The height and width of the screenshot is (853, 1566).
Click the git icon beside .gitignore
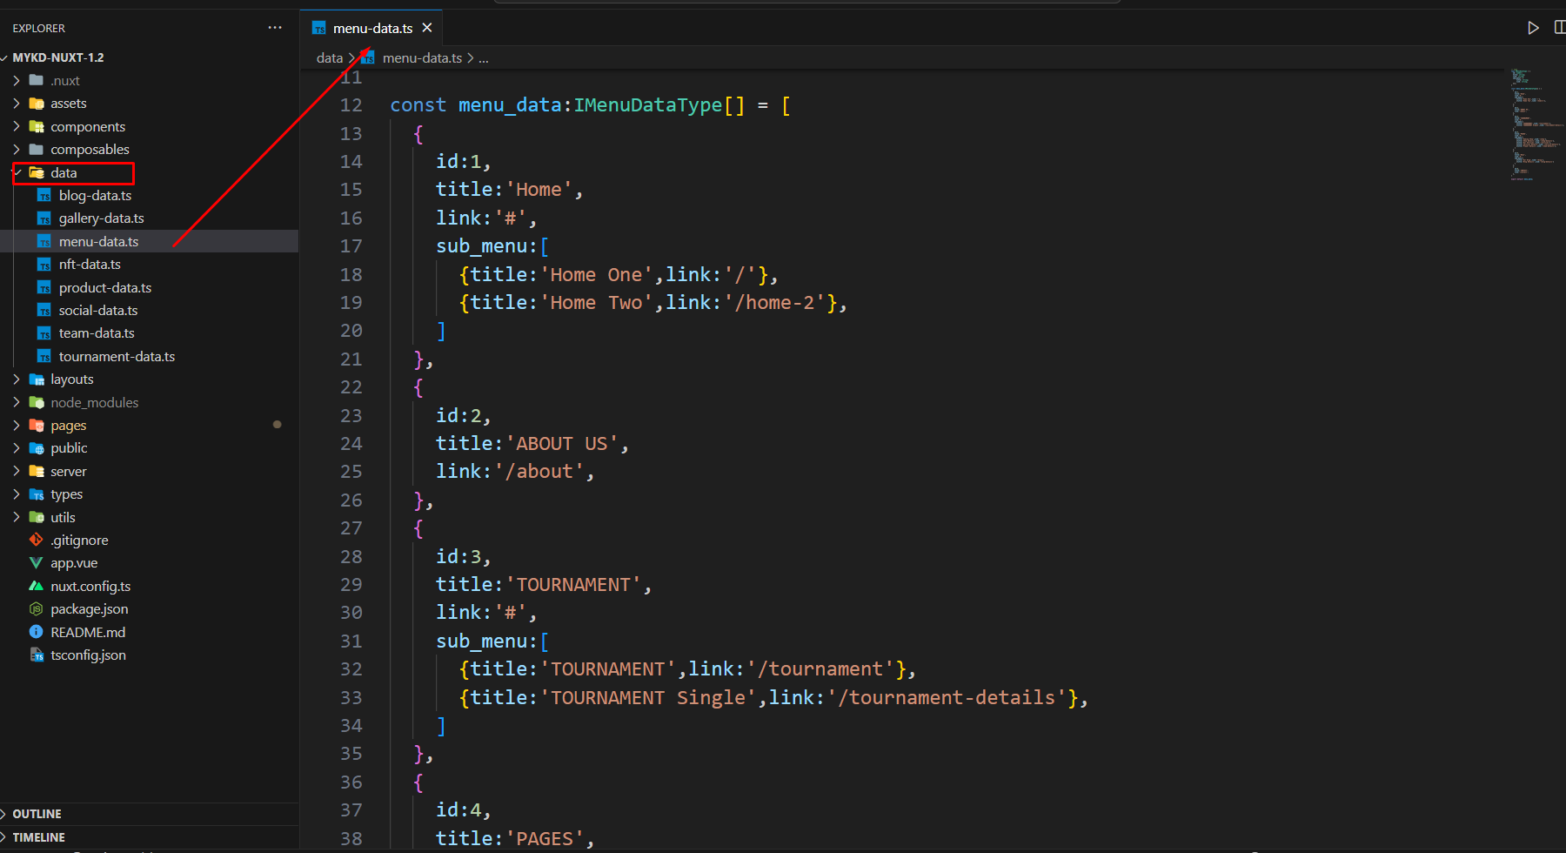click(36, 540)
